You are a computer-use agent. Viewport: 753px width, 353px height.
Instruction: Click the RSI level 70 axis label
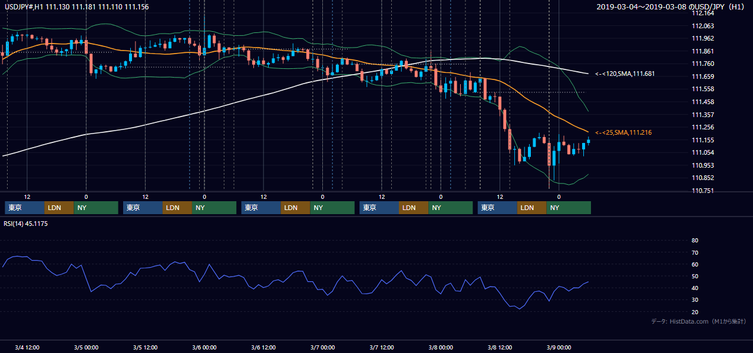tap(695, 252)
